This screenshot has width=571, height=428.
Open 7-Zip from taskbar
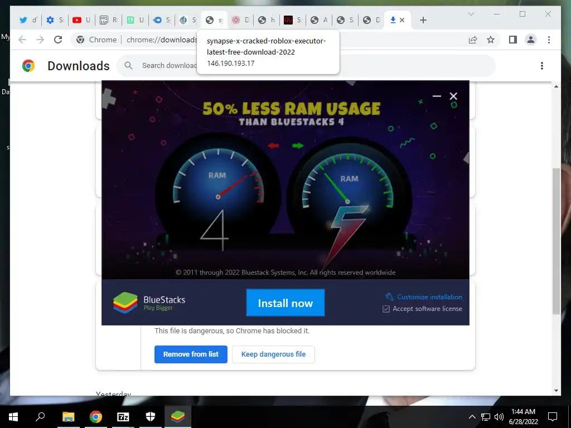pos(123,417)
